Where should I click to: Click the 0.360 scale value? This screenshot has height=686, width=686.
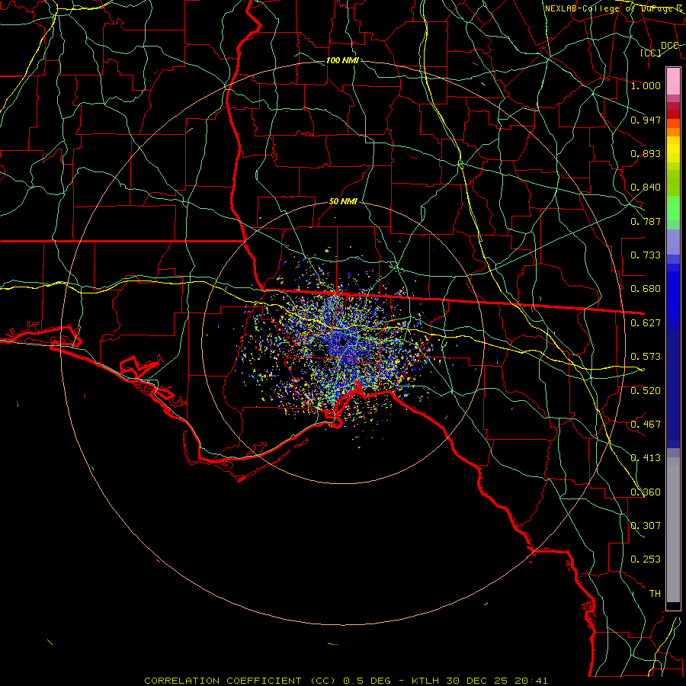(646, 492)
